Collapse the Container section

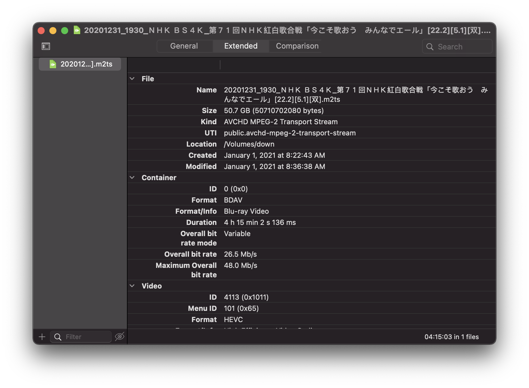132,178
